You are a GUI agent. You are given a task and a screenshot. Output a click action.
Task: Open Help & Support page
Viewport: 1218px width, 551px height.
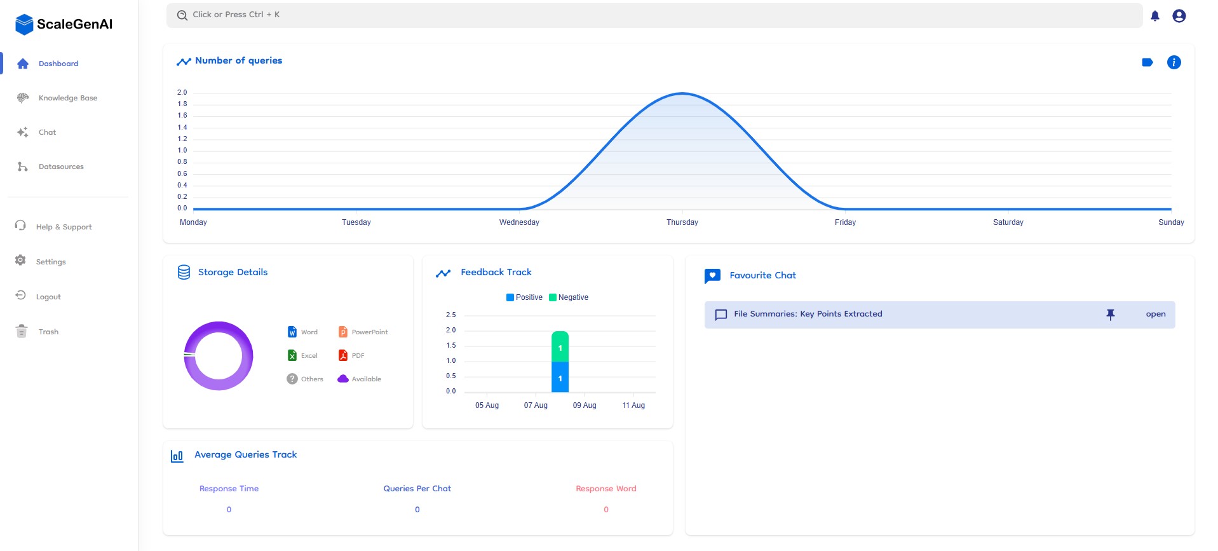pyautogui.click(x=64, y=227)
